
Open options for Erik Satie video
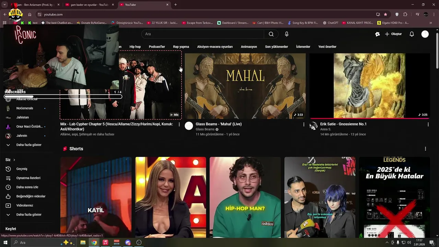(428, 125)
